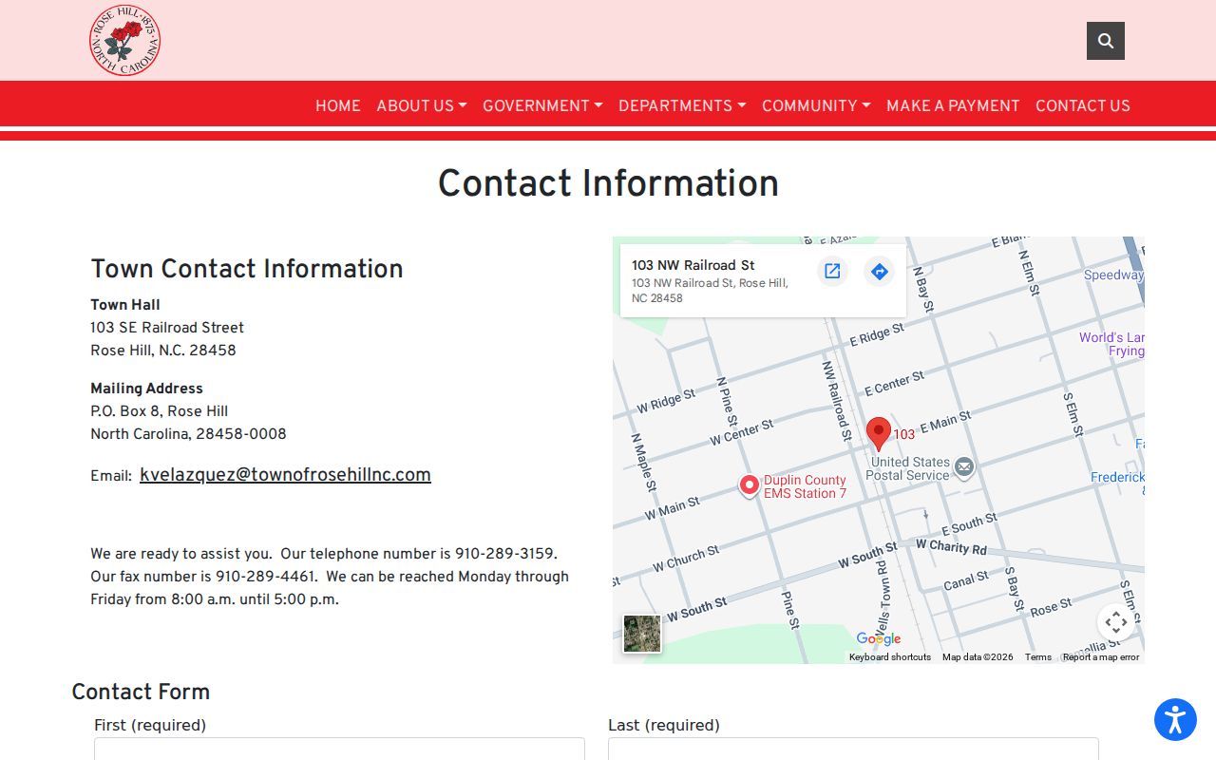The height and width of the screenshot is (760, 1216).
Task: Get directions to 103 NW Railroad St
Action: (880, 272)
